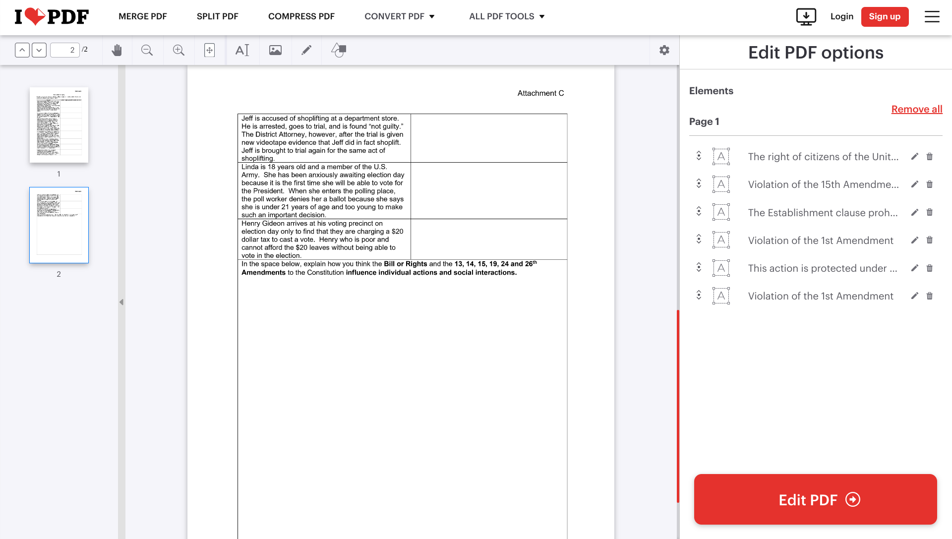The height and width of the screenshot is (539, 952).
Task: Delete the 'Violation of the 15th Amendme...' element
Action: coord(930,184)
